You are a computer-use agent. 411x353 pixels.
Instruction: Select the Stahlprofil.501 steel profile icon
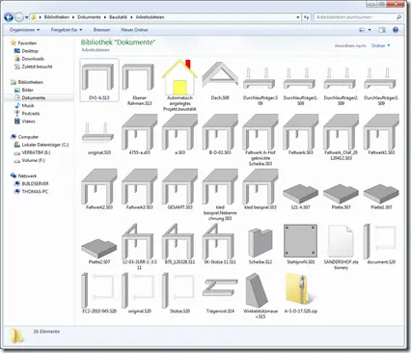point(301,241)
